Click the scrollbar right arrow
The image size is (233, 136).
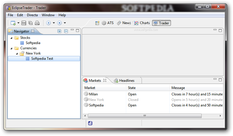click(x=220, y=116)
